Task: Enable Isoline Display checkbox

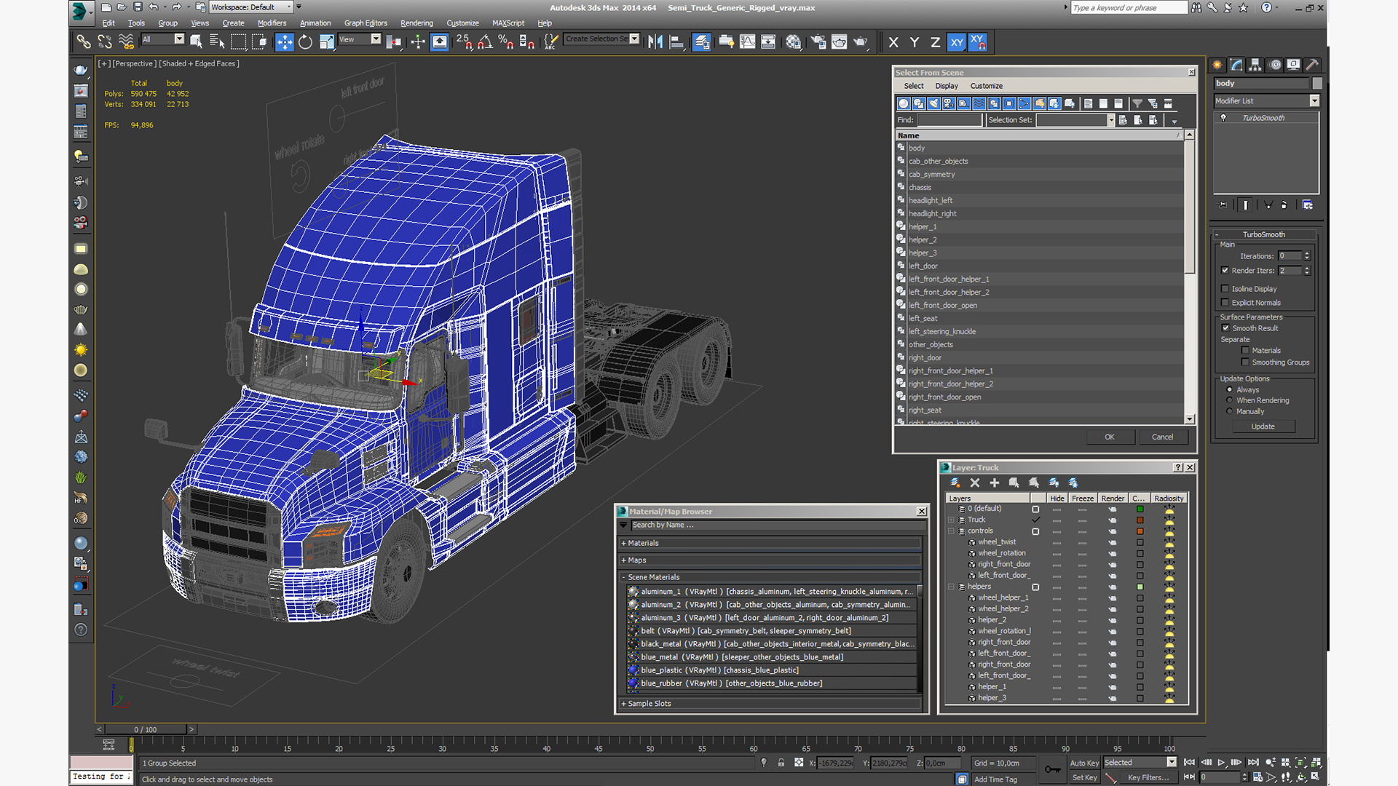Action: click(1225, 289)
